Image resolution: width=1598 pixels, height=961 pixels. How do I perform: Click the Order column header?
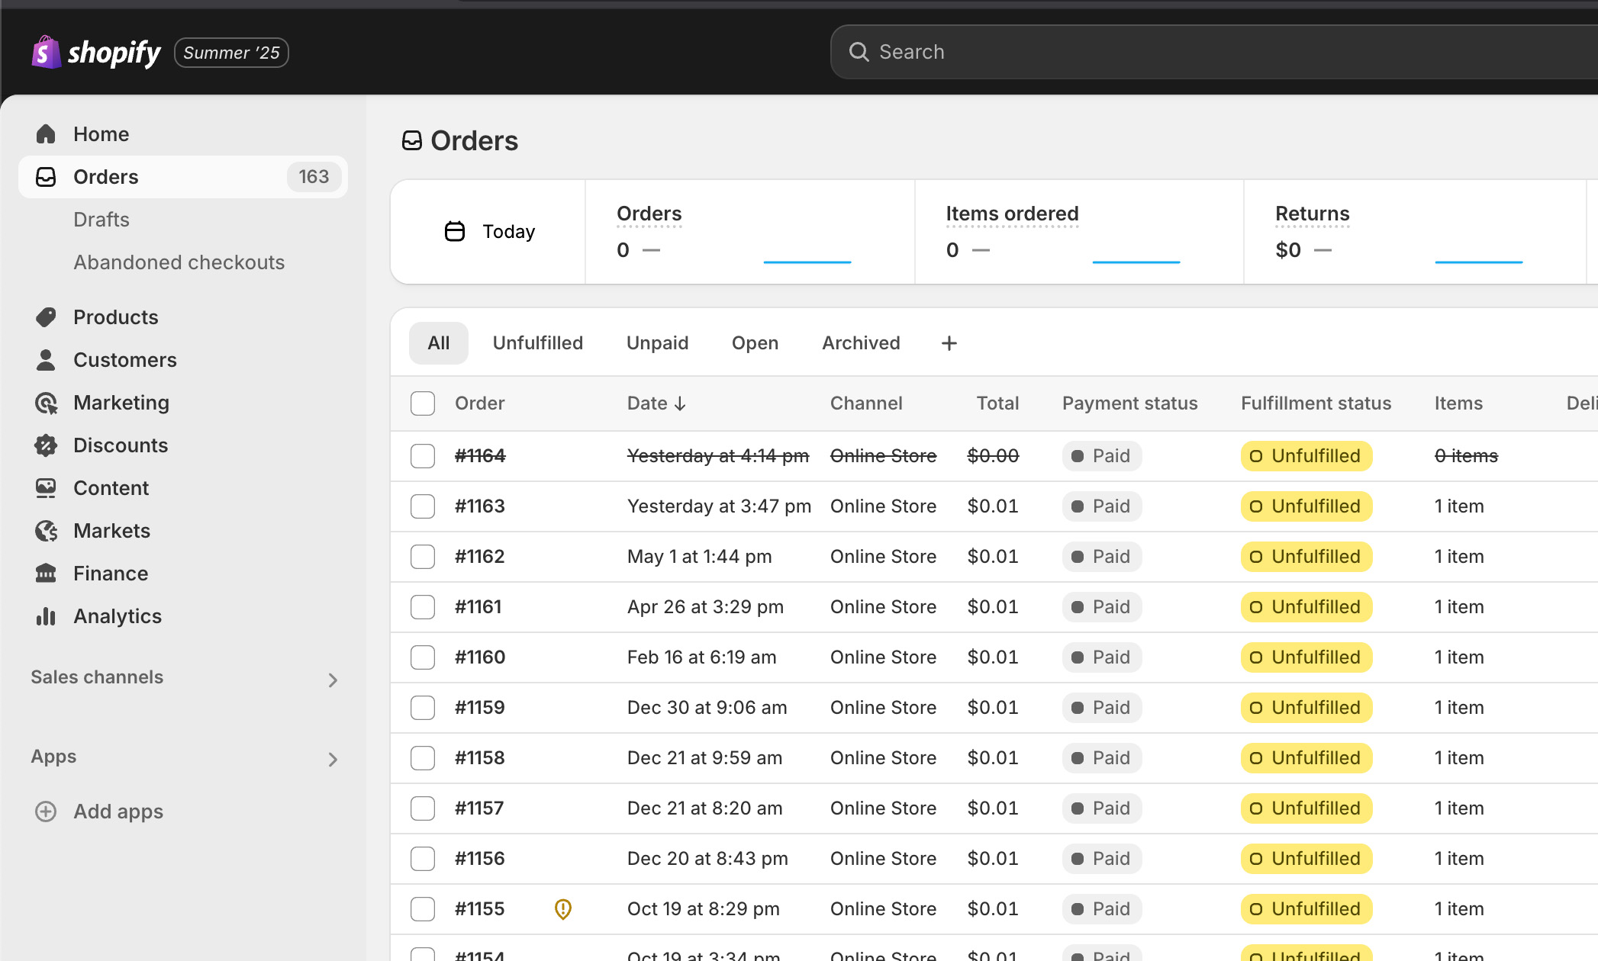pyautogui.click(x=479, y=403)
